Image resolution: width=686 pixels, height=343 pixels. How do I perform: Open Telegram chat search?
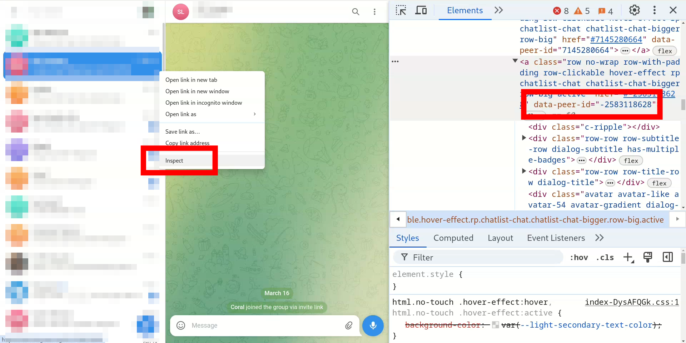(356, 12)
